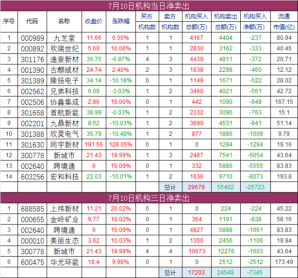Screen dimensions: 298x278
Task: Click market value 167.15 cell
Action: point(284,102)
